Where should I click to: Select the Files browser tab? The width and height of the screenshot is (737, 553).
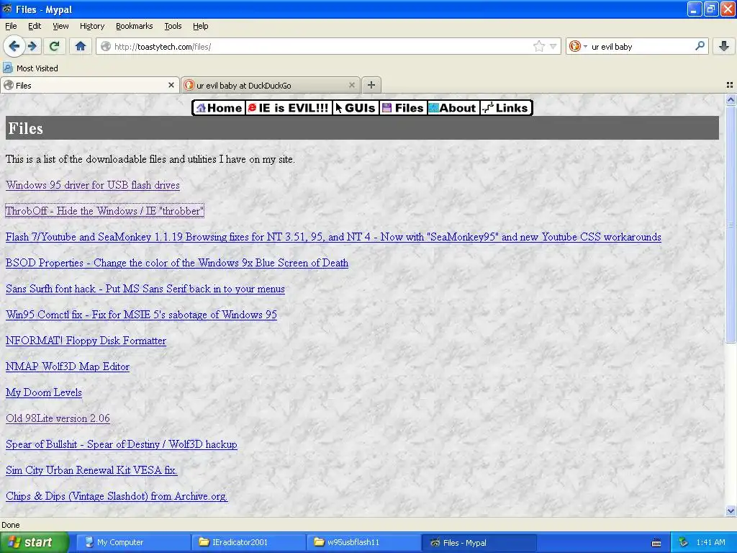coord(90,85)
